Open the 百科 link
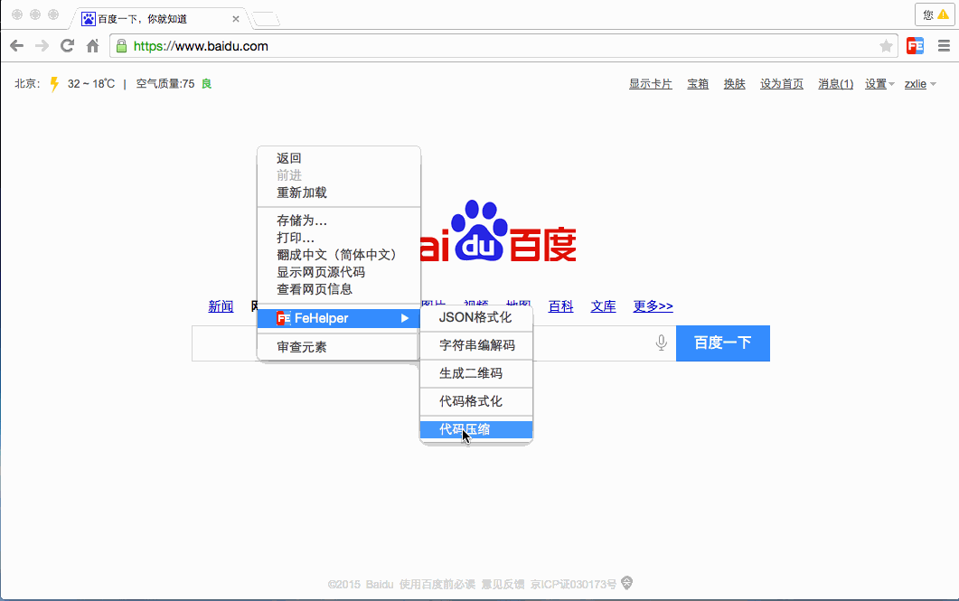959x601 pixels. 560,306
